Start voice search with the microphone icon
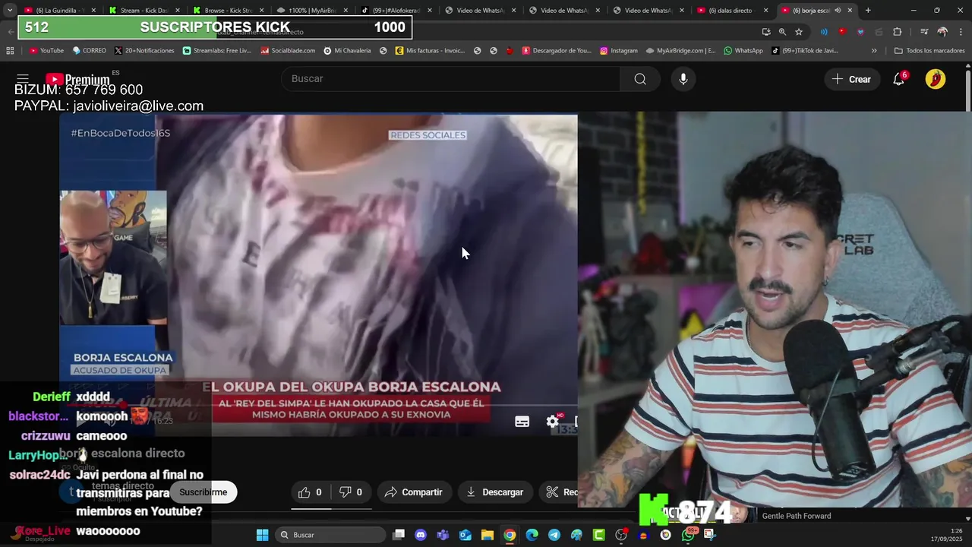 (683, 79)
